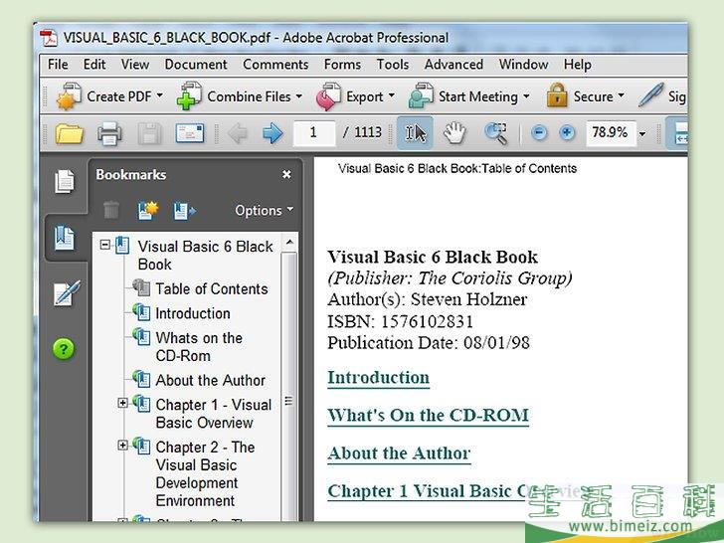
Task: Open the Advanced menu
Action: pyautogui.click(x=453, y=65)
